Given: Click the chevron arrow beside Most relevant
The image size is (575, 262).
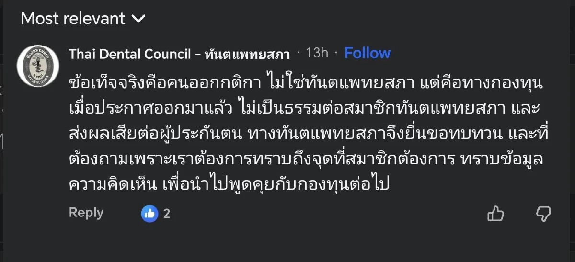Looking at the screenshot, I should pos(138,19).
